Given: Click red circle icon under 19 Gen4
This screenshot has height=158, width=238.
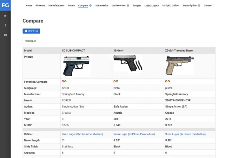Looking at the screenshot, I should click(115, 81).
